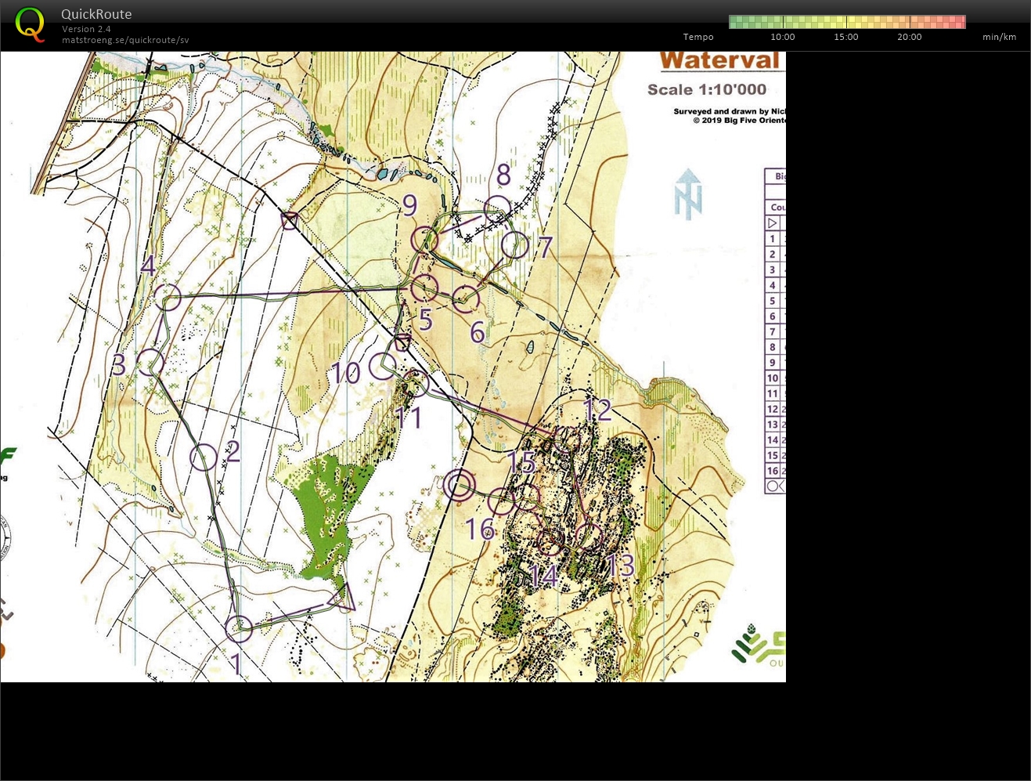Click the start triangle on the map
This screenshot has height=781, width=1031.
pos(344,598)
